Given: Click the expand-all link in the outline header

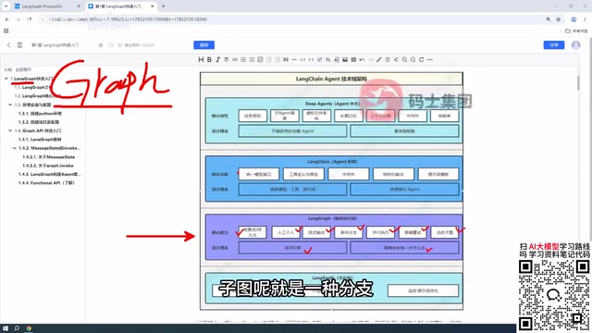Looking at the screenshot, I should point(23,69).
